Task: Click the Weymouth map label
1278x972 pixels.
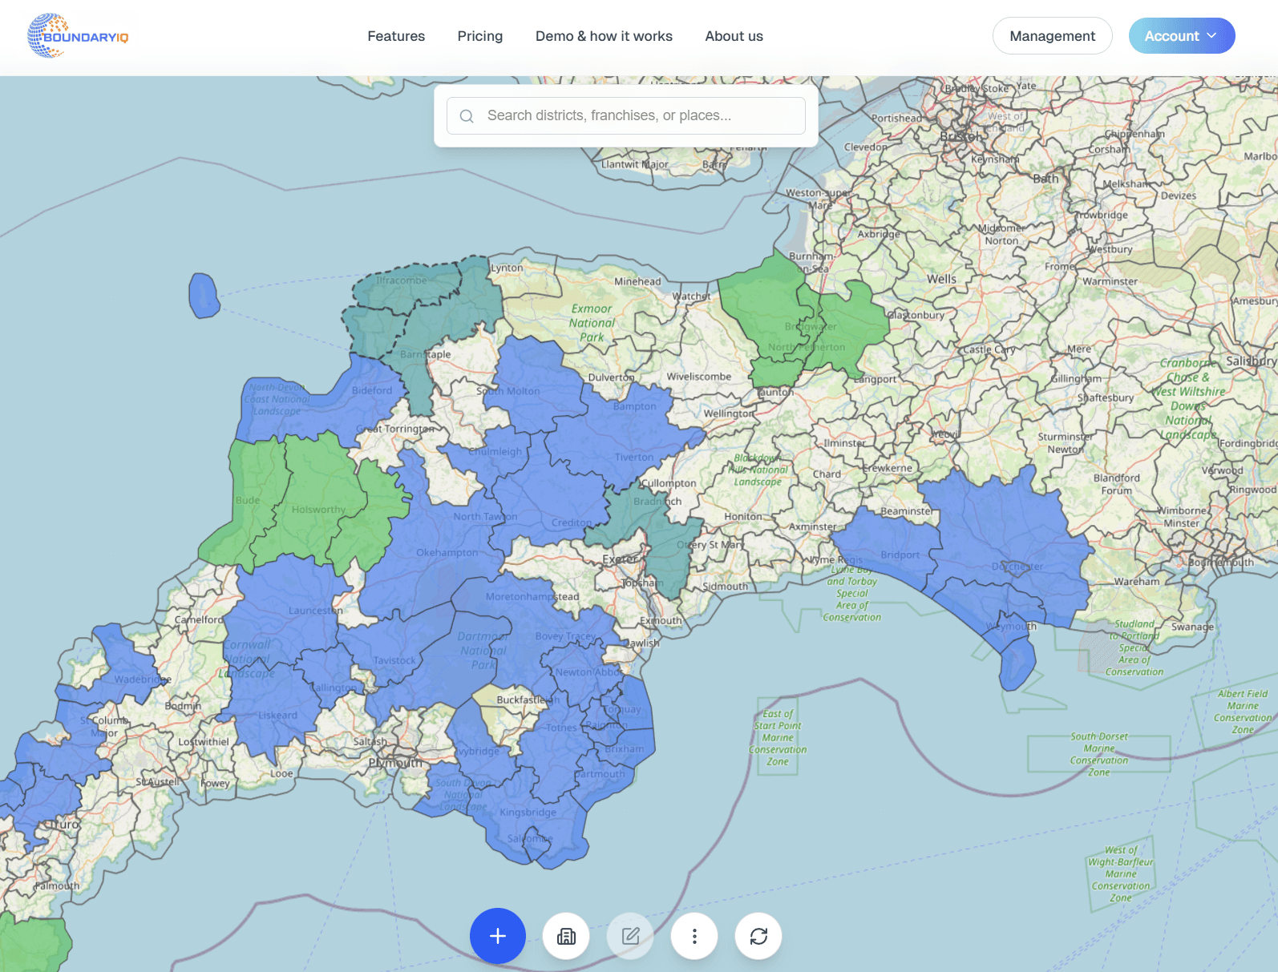Action: pos(1011,627)
